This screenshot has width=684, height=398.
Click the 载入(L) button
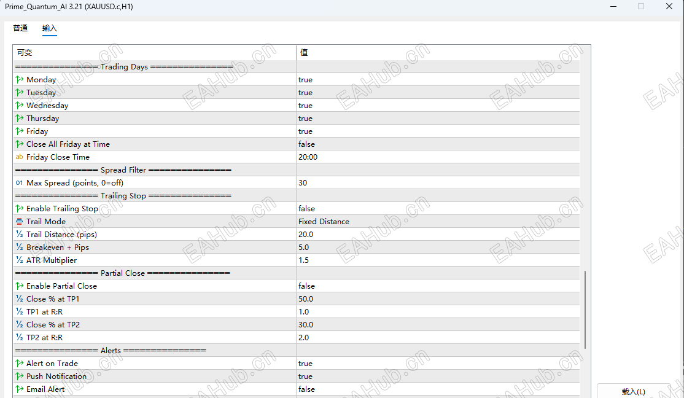point(634,391)
